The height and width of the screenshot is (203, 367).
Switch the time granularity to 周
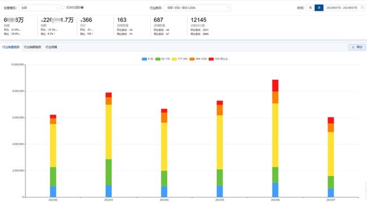click(x=310, y=8)
